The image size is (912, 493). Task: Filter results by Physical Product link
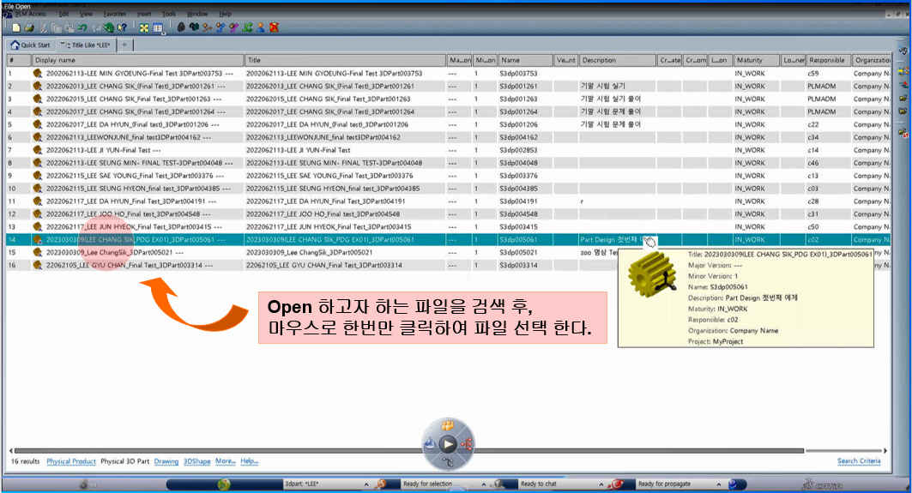(71, 461)
